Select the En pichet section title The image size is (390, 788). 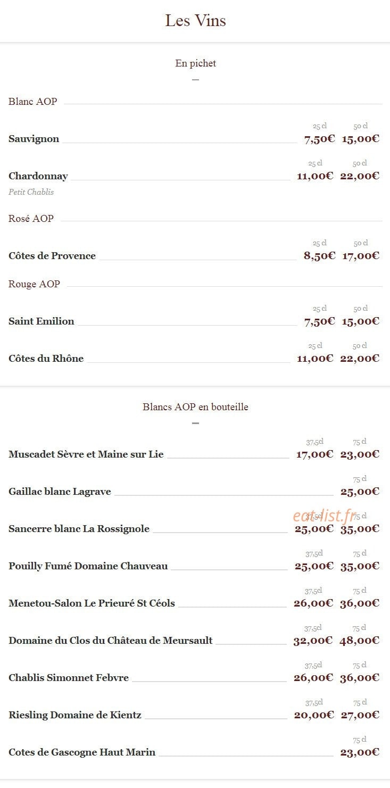(195, 63)
